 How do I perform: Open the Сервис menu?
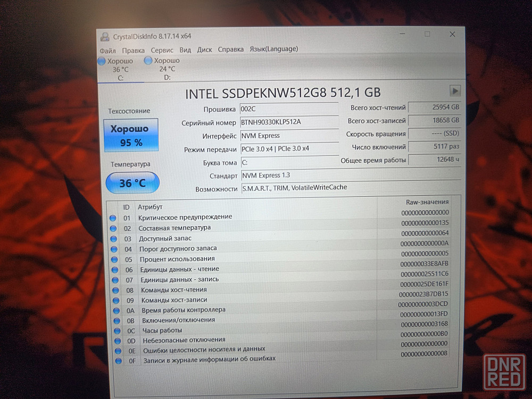click(x=162, y=50)
